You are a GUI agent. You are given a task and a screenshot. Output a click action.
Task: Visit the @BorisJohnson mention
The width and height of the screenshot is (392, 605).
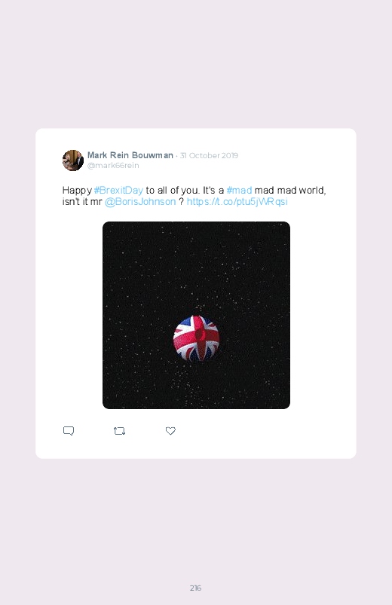point(140,202)
